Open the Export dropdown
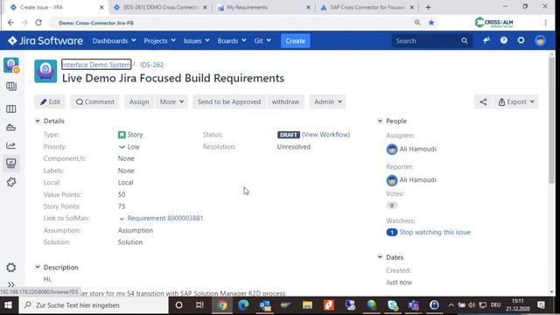This screenshot has width=560, height=315. coord(516,101)
